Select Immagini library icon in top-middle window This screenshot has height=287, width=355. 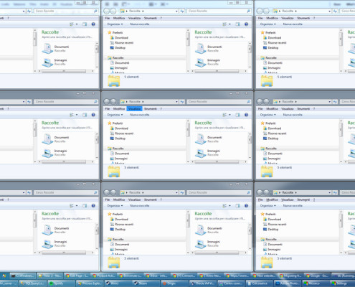click(x=200, y=62)
